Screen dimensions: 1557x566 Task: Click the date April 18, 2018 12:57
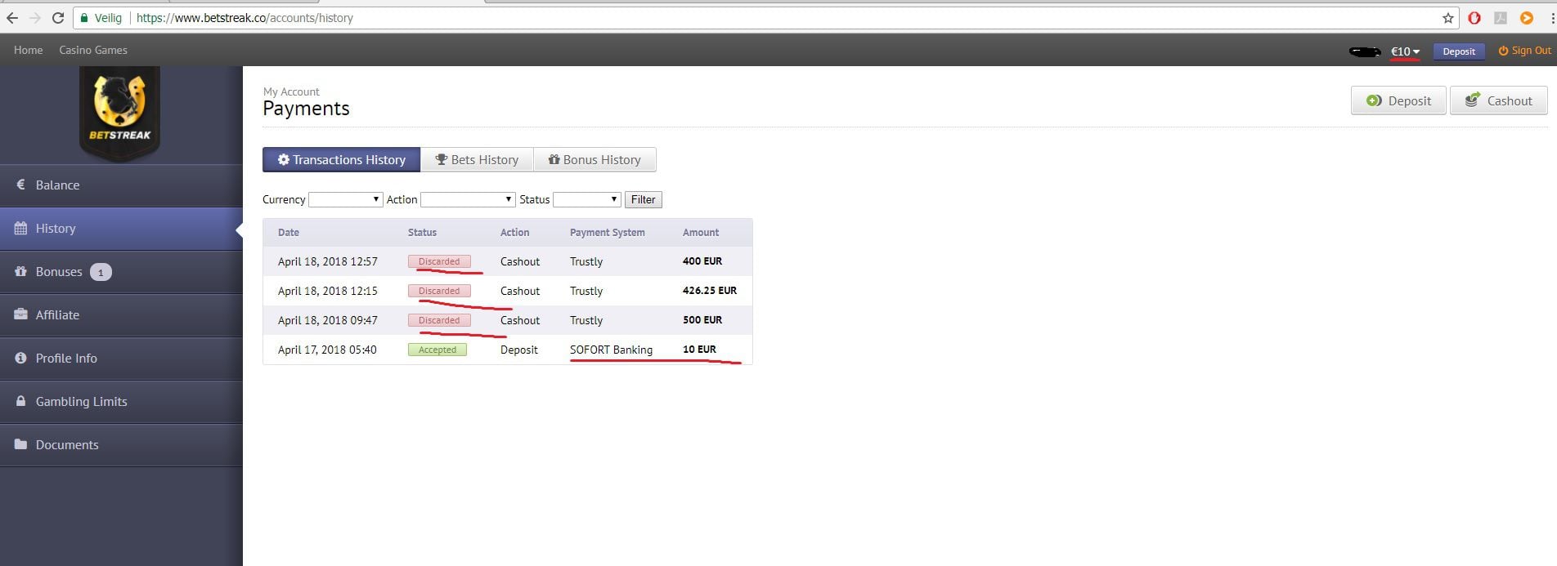(x=327, y=261)
